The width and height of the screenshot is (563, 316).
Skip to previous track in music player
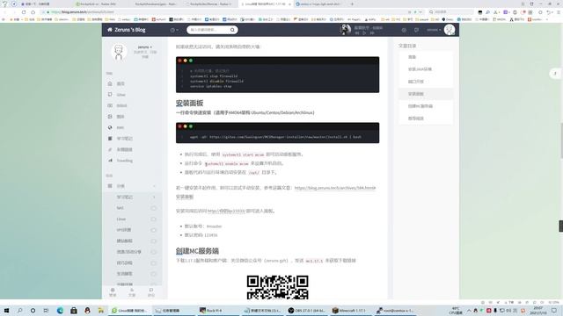tap(357, 33)
